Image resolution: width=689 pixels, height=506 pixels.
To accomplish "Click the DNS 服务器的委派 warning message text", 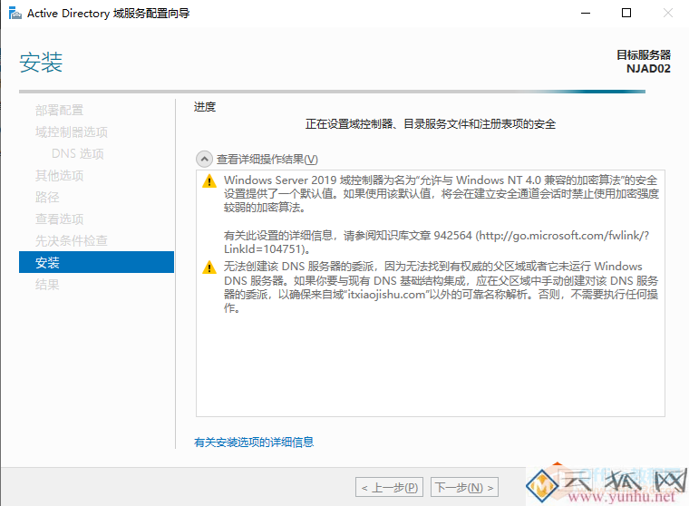I will click(x=442, y=287).
